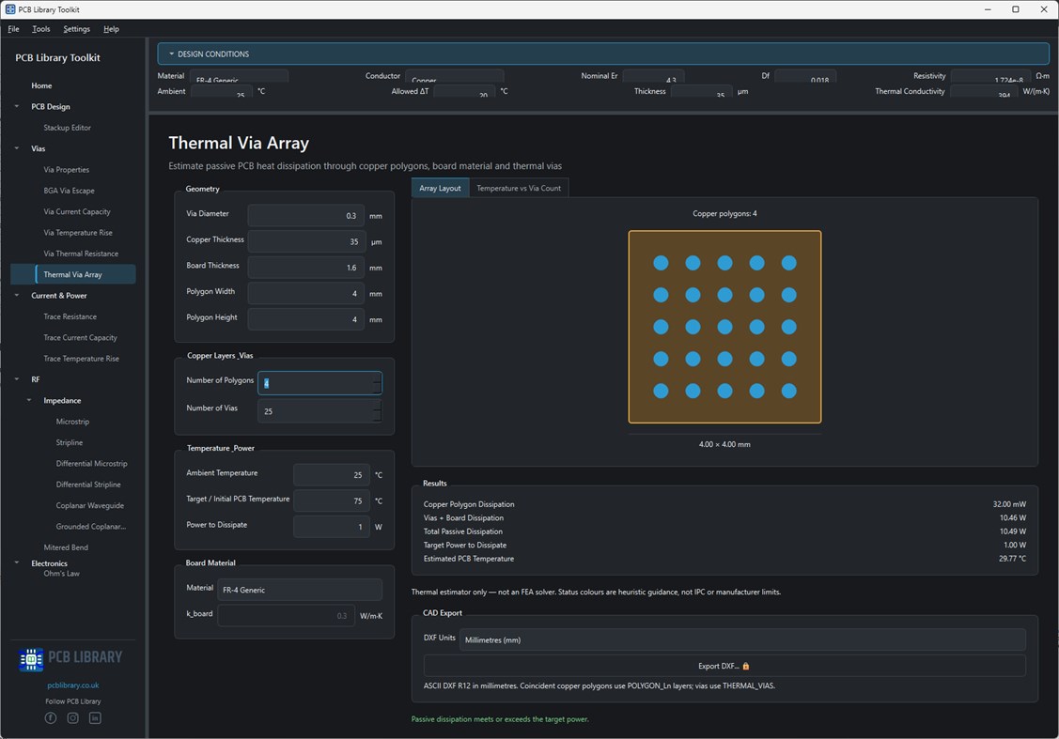The image size is (1059, 739).
Task: Open the File menu
Action: [x=13, y=29]
